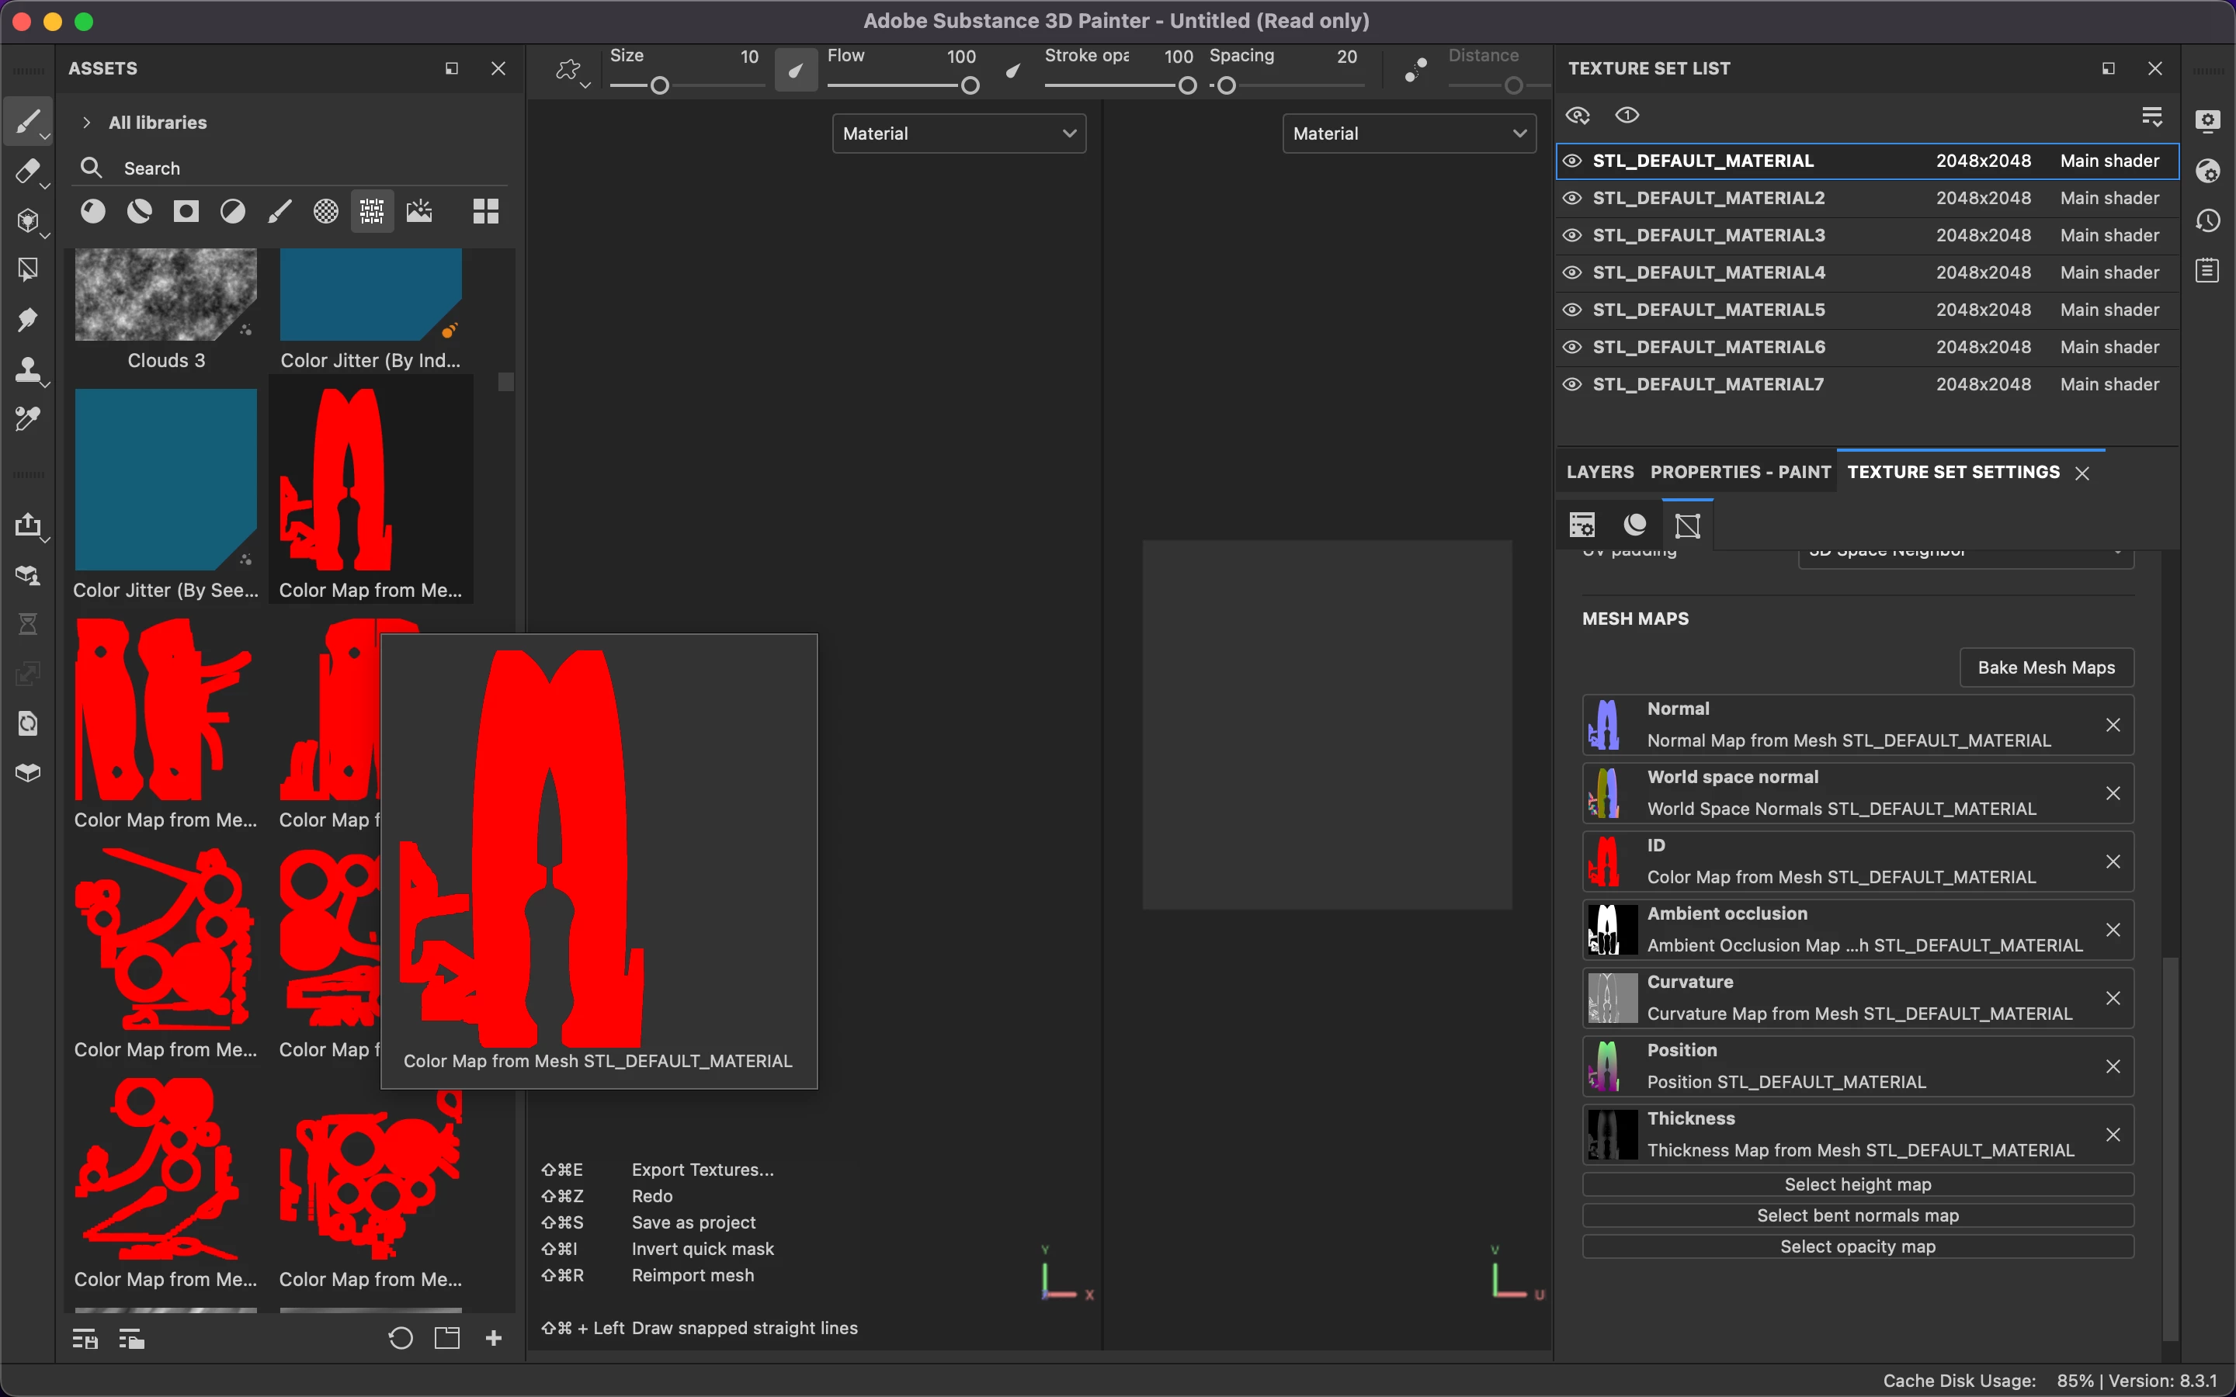Select the Material Picker eyedropper tool
Image resolution: width=2236 pixels, height=1397 pixels.
pos(27,419)
